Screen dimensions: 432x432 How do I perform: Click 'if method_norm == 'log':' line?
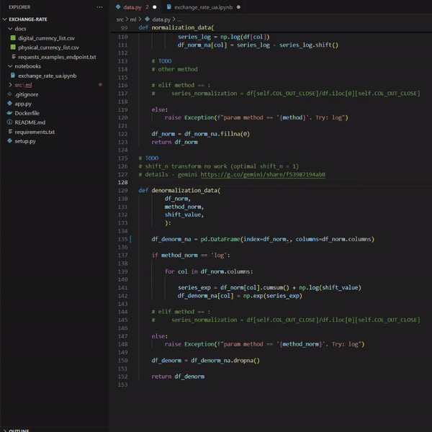pos(191,256)
